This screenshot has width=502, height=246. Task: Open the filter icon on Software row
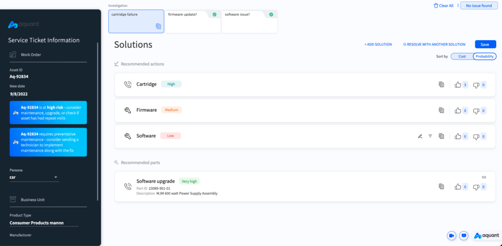[x=430, y=136]
